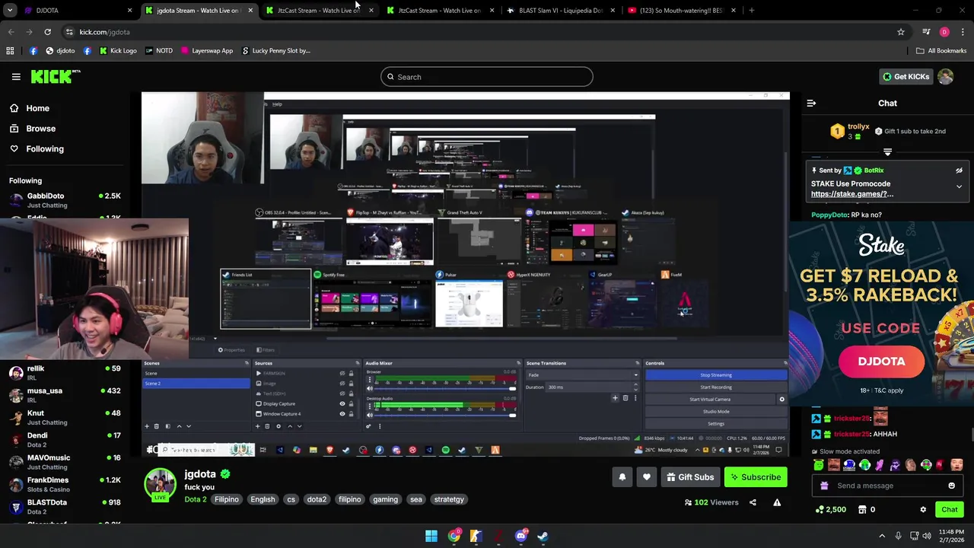The width and height of the screenshot is (974, 548).
Task: Open the channel points shop icon
Action: (x=862, y=510)
